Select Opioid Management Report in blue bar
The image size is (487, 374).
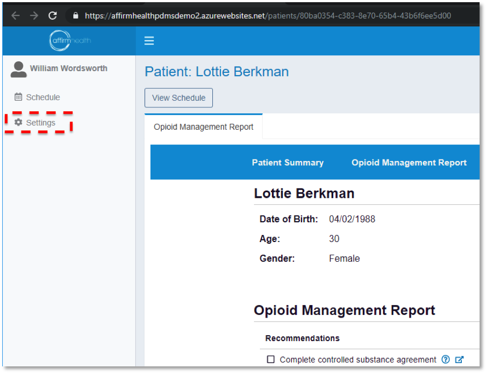[409, 163]
